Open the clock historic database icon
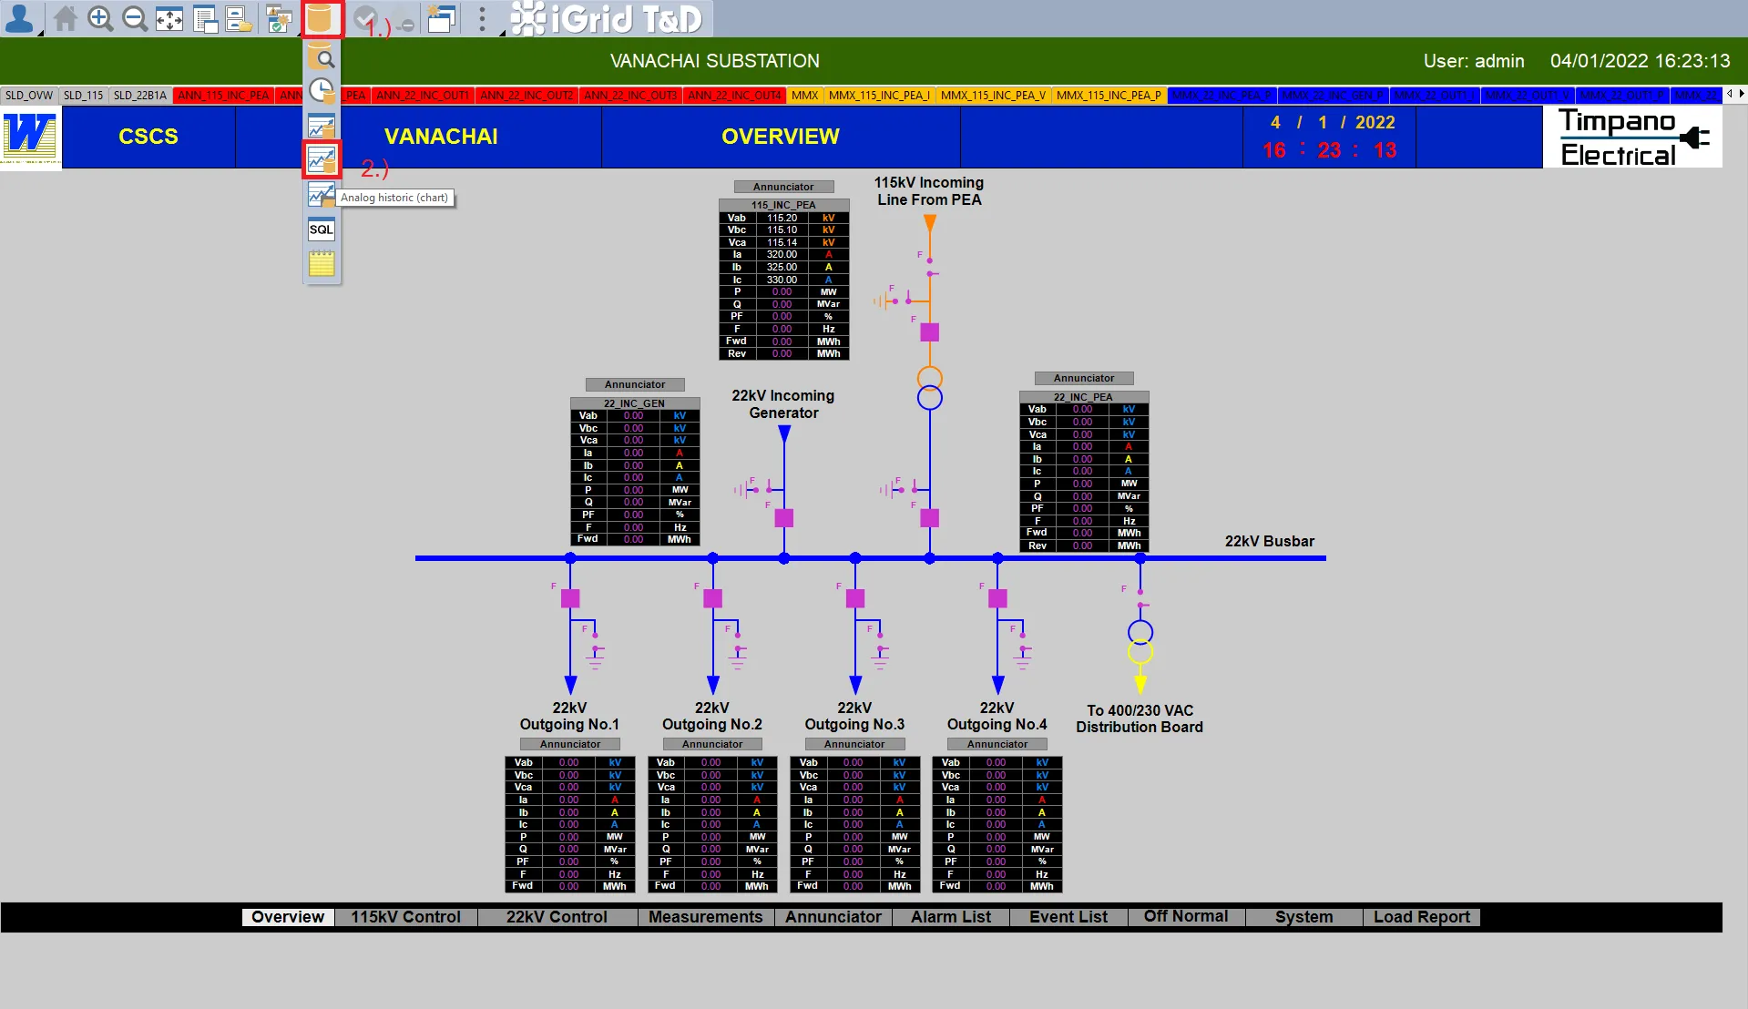 tap(322, 91)
